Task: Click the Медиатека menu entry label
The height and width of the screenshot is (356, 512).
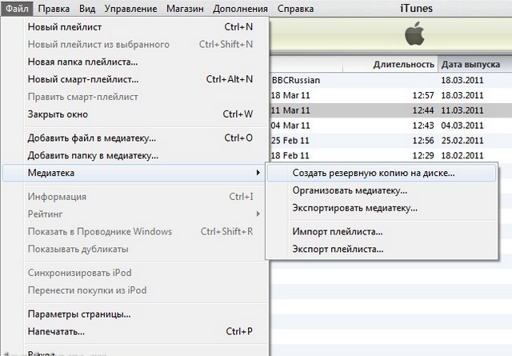Action: click(51, 173)
